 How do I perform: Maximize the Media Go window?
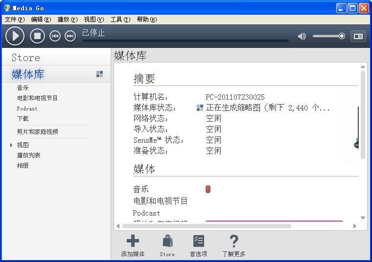pos(352,8)
